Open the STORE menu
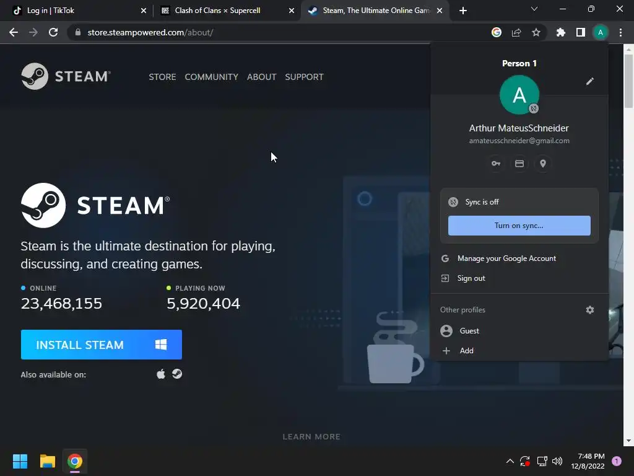Image resolution: width=634 pixels, height=476 pixels. coord(162,77)
